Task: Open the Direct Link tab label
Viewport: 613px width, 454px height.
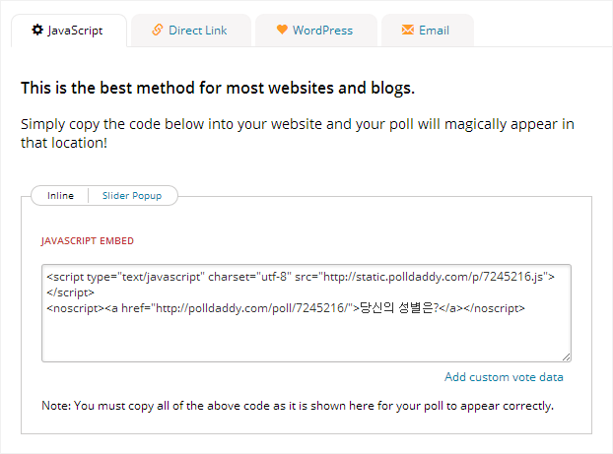Action: point(198,31)
